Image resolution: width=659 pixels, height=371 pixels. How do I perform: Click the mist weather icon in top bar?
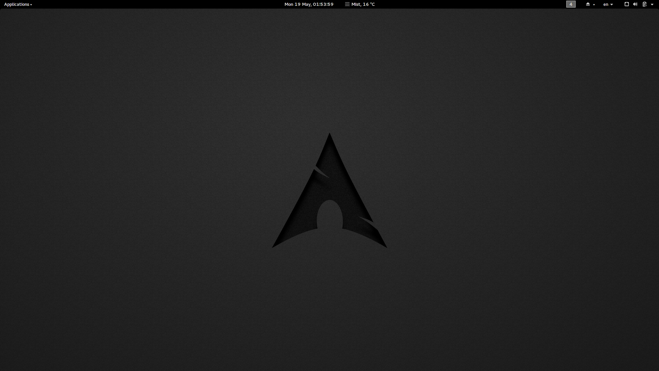347,4
